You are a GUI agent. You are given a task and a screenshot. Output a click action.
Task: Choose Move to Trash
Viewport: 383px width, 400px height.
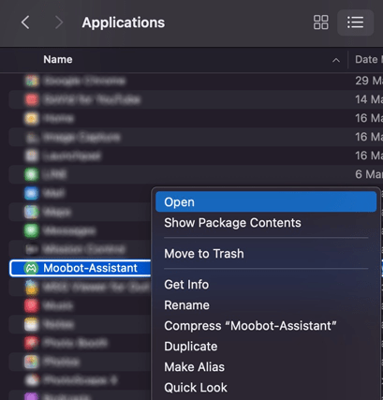click(204, 254)
